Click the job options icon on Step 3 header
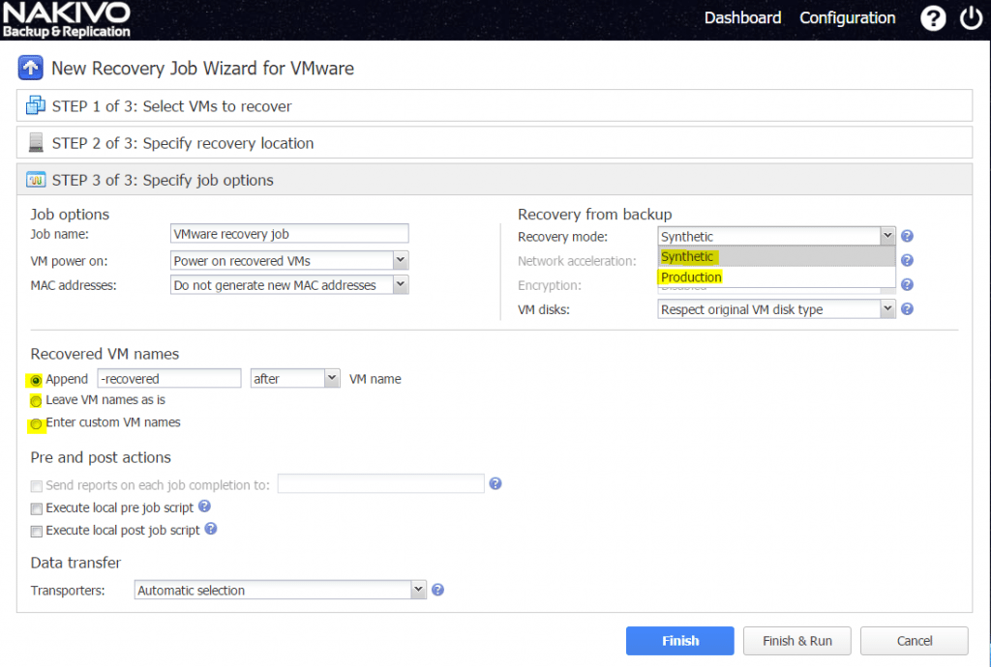Viewport: 991px width, 667px height. (x=34, y=181)
